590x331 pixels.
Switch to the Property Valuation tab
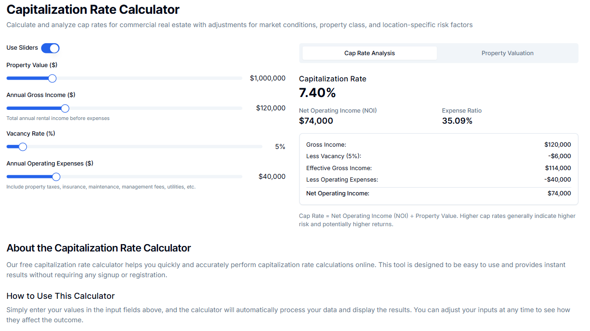(507, 53)
